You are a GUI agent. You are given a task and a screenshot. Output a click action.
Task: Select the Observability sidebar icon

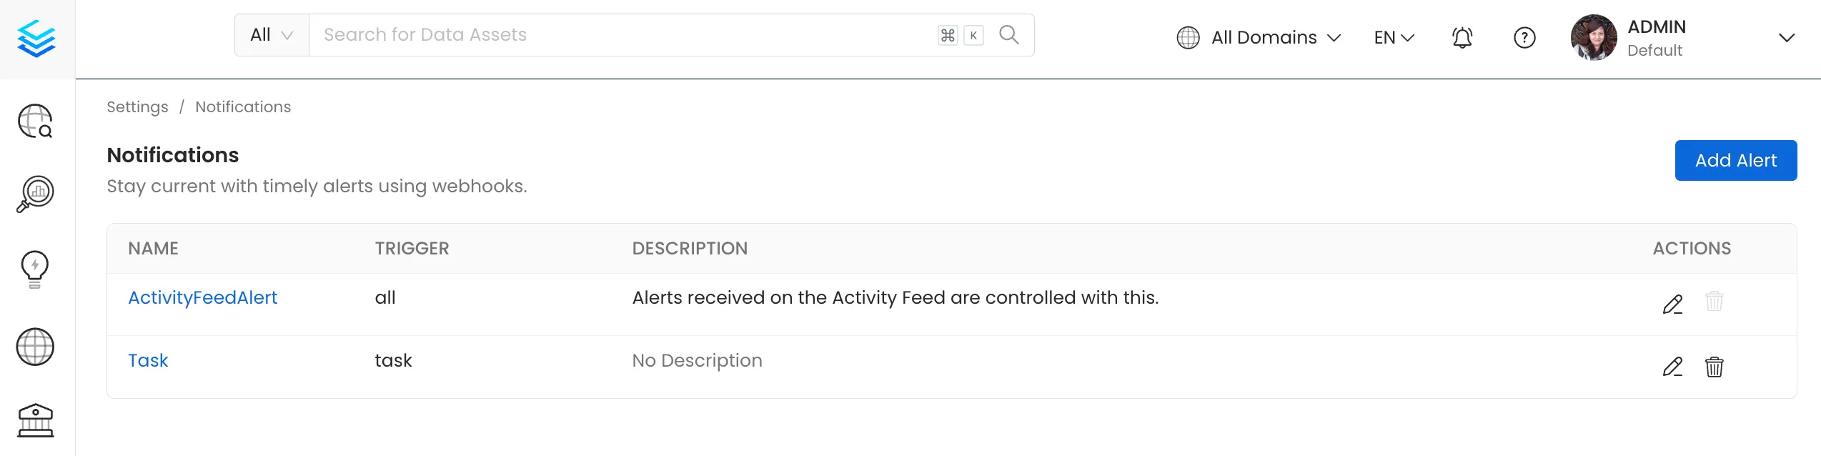[36, 193]
